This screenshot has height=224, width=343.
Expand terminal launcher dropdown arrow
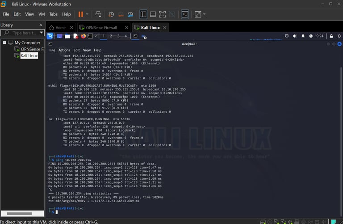click(x=96, y=36)
